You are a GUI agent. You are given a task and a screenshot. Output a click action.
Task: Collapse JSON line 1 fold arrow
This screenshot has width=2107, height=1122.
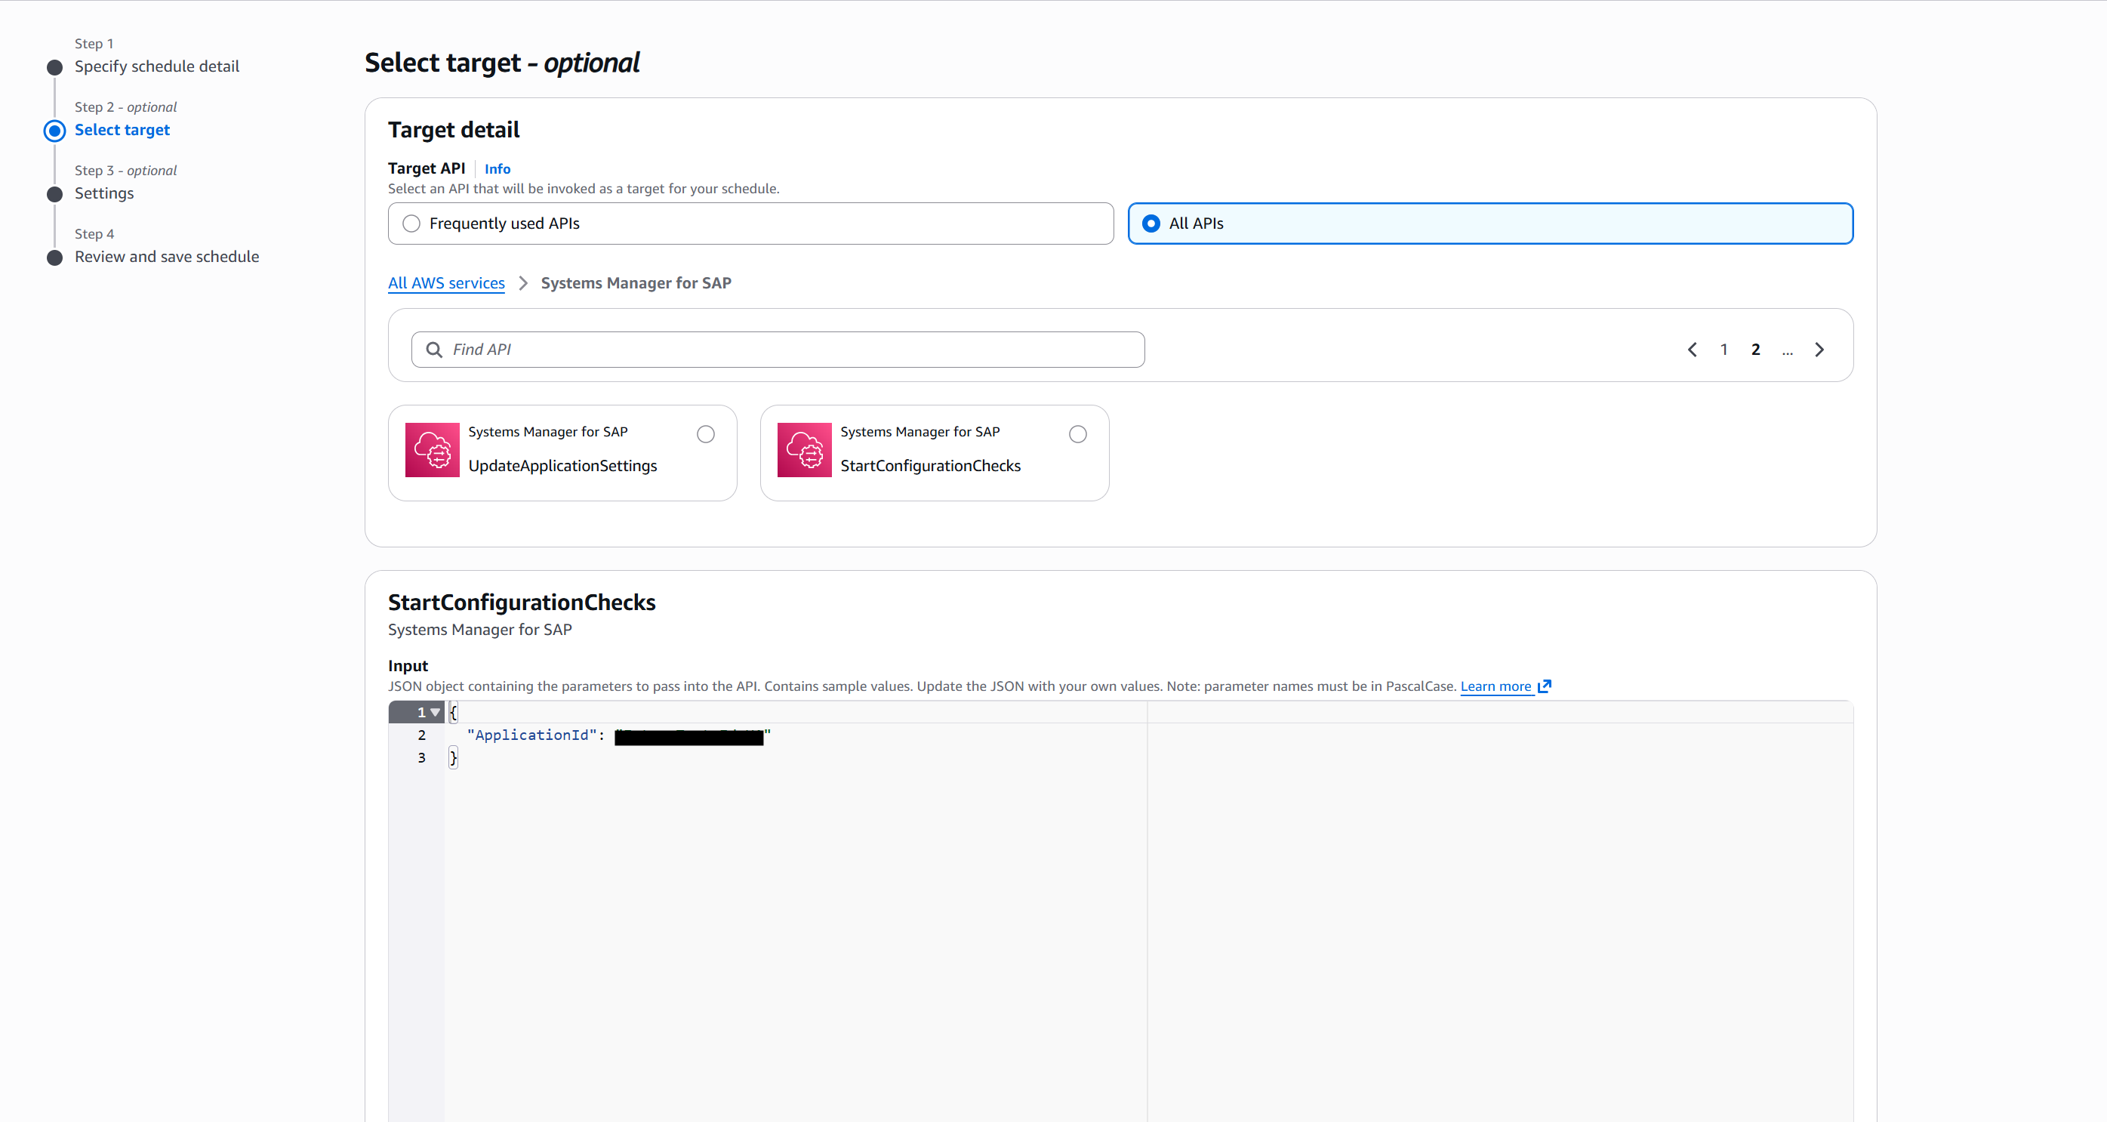coord(435,712)
